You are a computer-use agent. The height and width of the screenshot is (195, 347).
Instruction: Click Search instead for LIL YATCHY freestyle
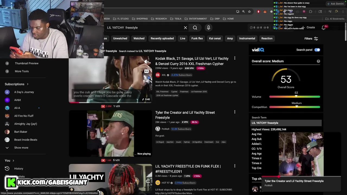point(152,51)
